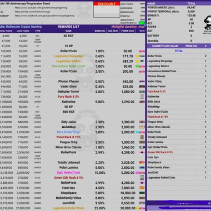Click the panda logo beside the totals panel
The height and width of the screenshot is (211, 211).
point(208,23)
